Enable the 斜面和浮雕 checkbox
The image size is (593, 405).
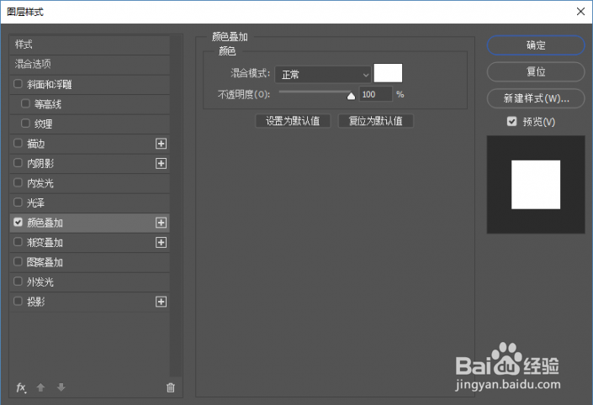click(18, 83)
